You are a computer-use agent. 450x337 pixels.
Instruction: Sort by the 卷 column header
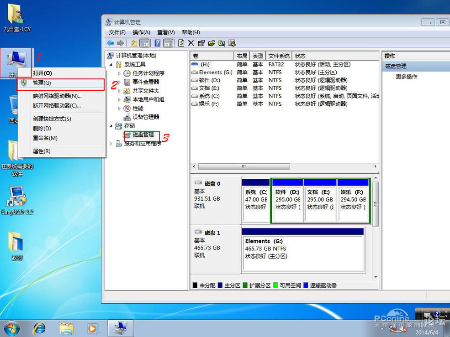[x=212, y=56]
